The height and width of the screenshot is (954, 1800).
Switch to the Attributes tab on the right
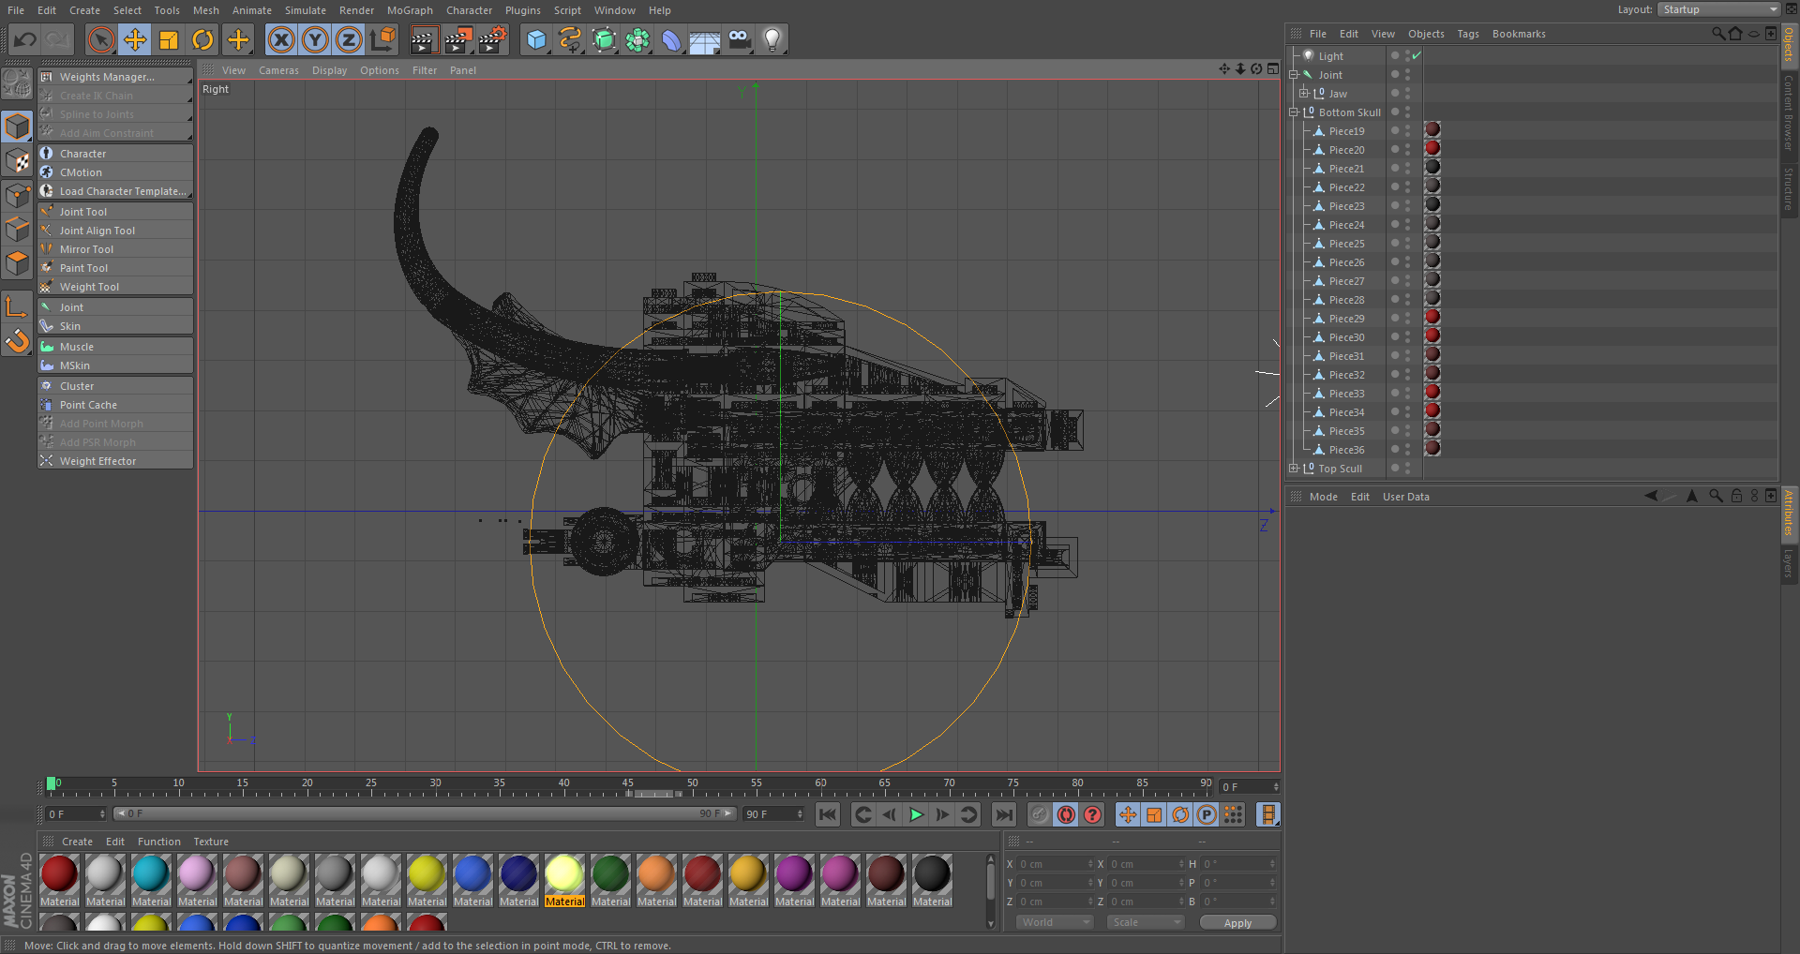pyautogui.click(x=1789, y=515)
